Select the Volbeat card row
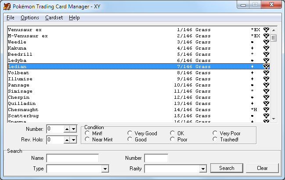 139,73
